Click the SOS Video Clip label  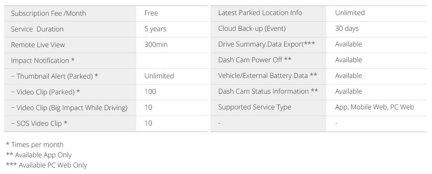click(x=39, y=123)
